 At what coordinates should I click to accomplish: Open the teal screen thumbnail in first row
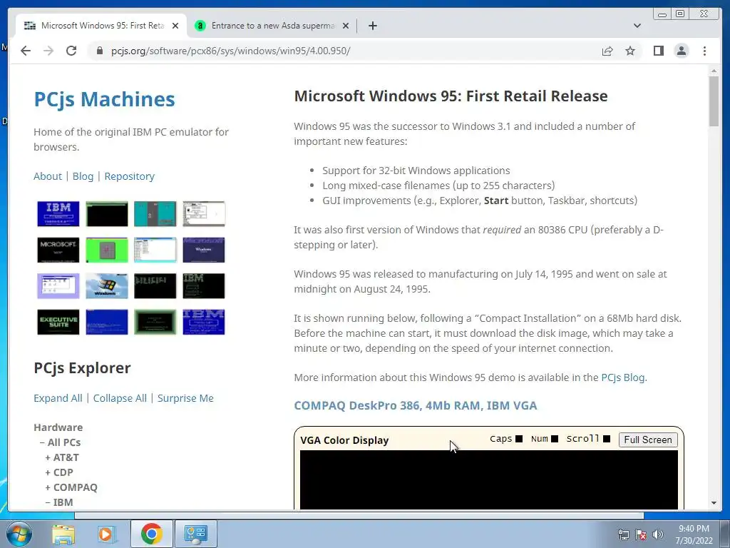coord(155,214)
